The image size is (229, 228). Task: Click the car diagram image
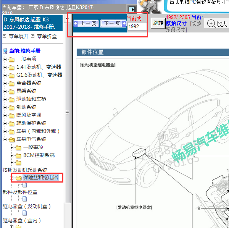point(152,143)
